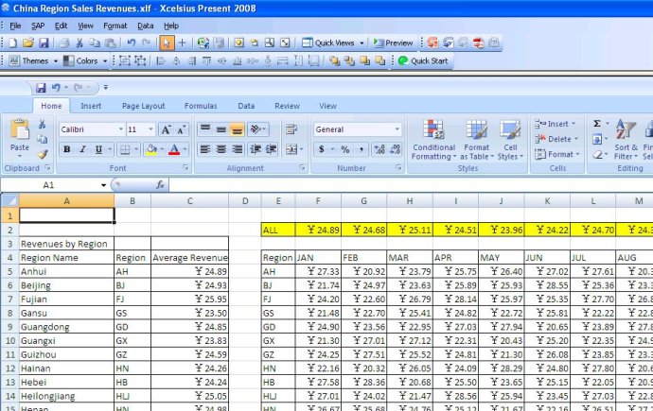Click the Sort & Filter icon
The image size is (653, 411).
point(626,139)
